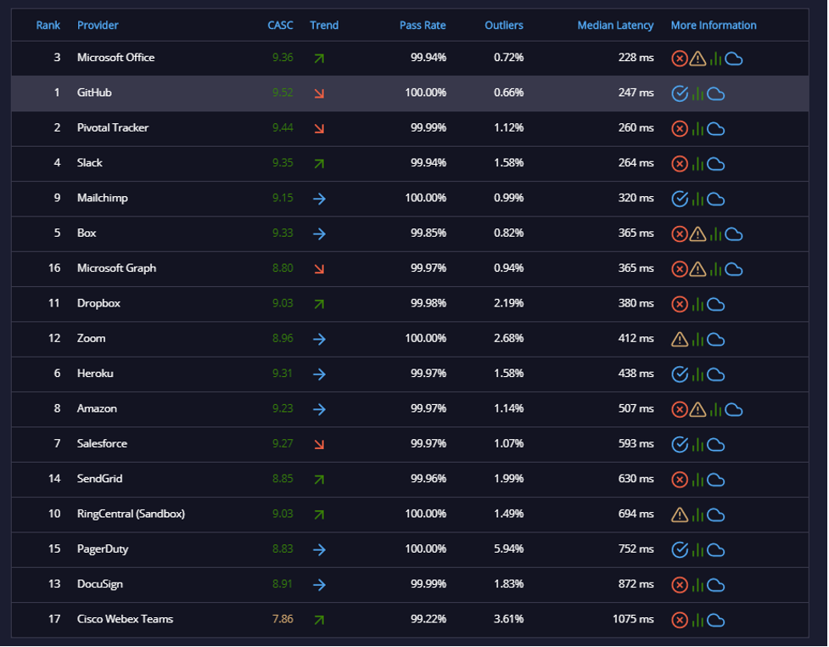829x647 pixels.
Task: Sort by the CASC column header
Action: pyautogui.click(x=280, y=25)
